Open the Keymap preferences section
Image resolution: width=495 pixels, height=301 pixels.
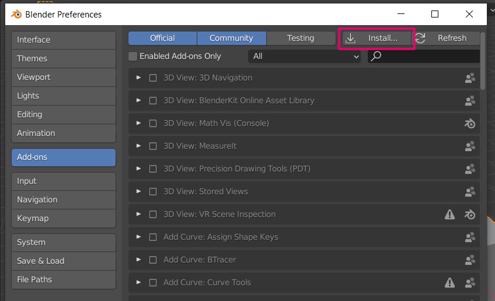(x=64, y=219)
